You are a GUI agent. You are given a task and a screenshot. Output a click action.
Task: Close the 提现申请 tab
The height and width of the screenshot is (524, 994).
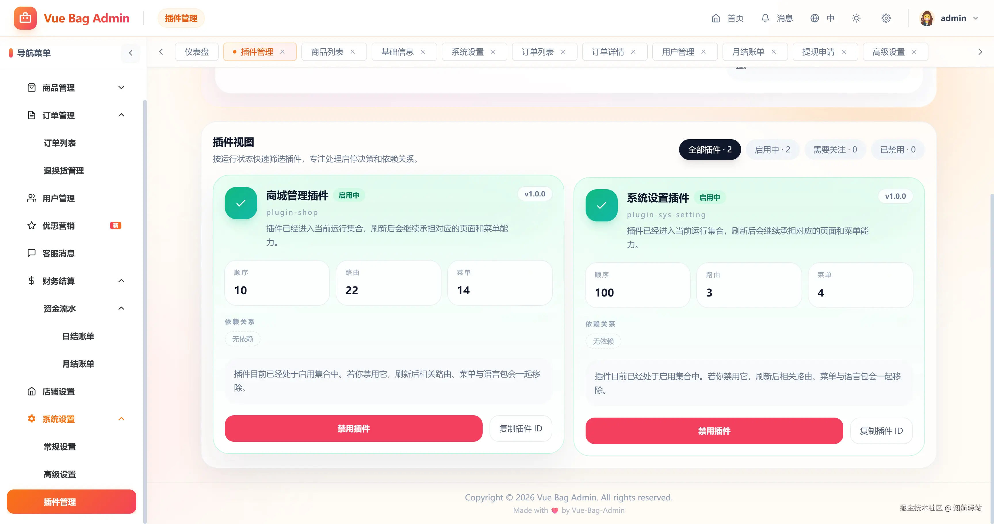pyautogui.click(x=844, y=52)
